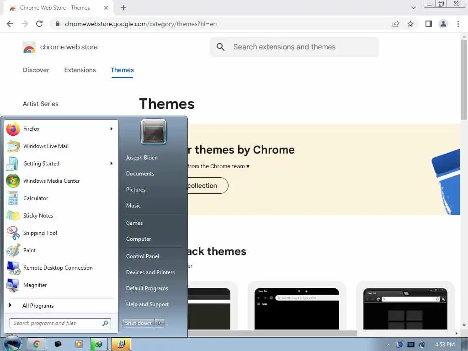Screen dimensions: 468x351
Task: Open Default Programs
Action: coord(147,288)
